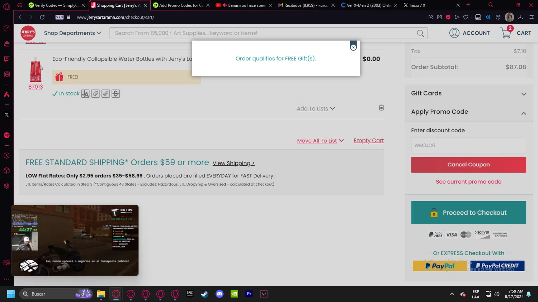The height and width of the screenshot is (302, 538).
Task: Open History clock icon in sidebar
Action: click(x=6, y=156)
